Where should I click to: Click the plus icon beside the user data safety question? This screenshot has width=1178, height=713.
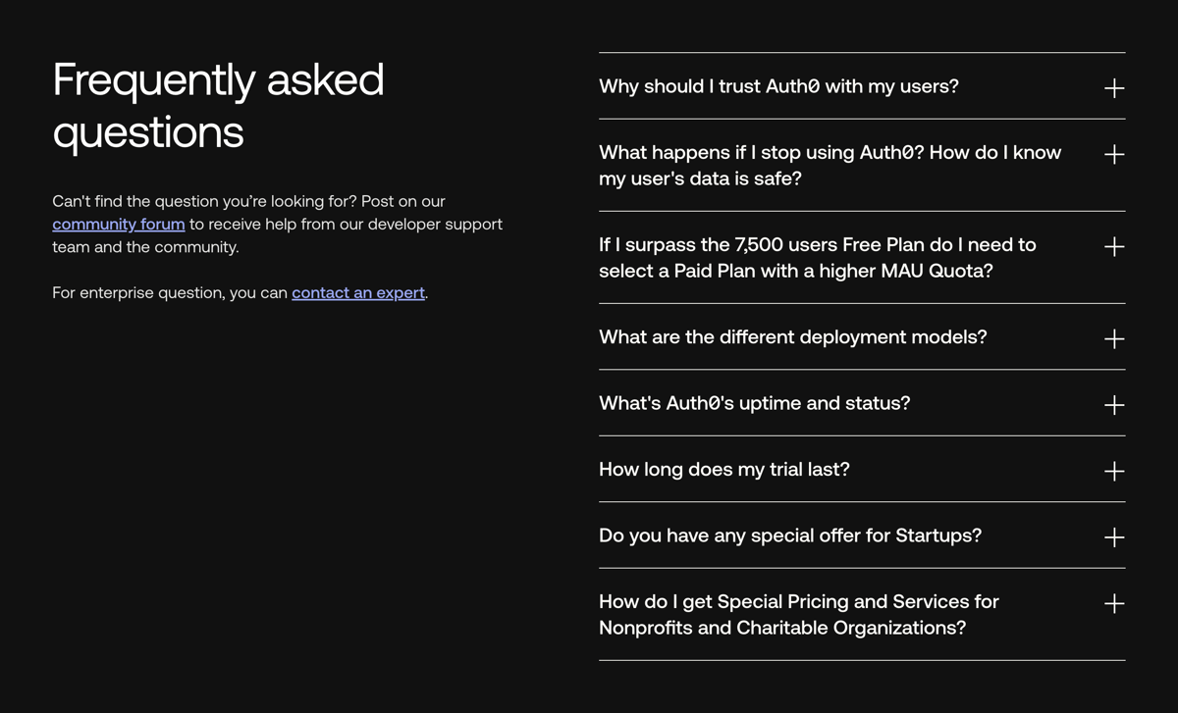coord(1114,154)
